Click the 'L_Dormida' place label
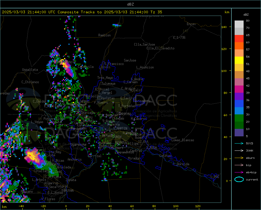 tap(181, 164)
